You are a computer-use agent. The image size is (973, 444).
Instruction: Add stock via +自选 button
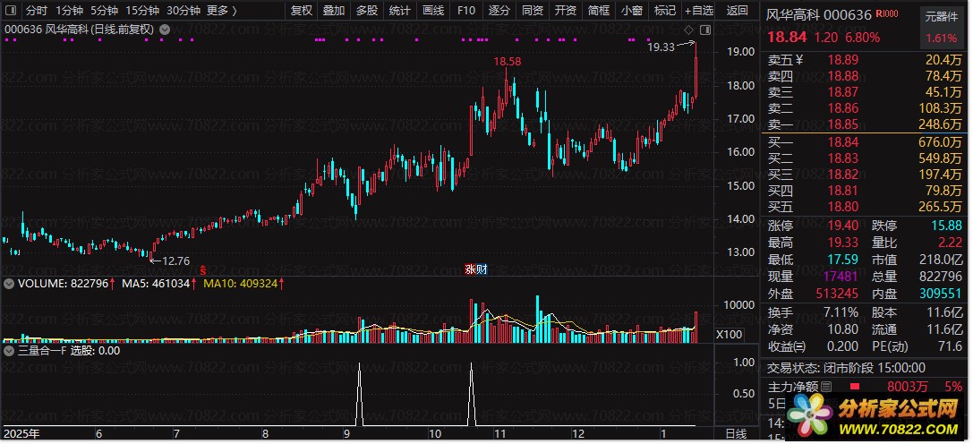pos(697,11)
